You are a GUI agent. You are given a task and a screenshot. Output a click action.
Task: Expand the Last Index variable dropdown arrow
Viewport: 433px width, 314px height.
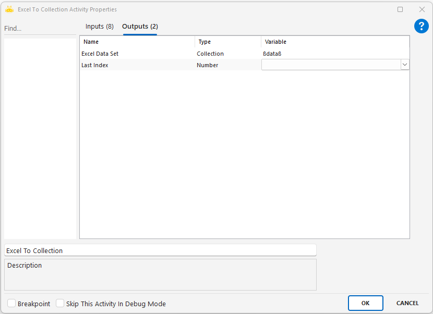click(x=405, y=65)
